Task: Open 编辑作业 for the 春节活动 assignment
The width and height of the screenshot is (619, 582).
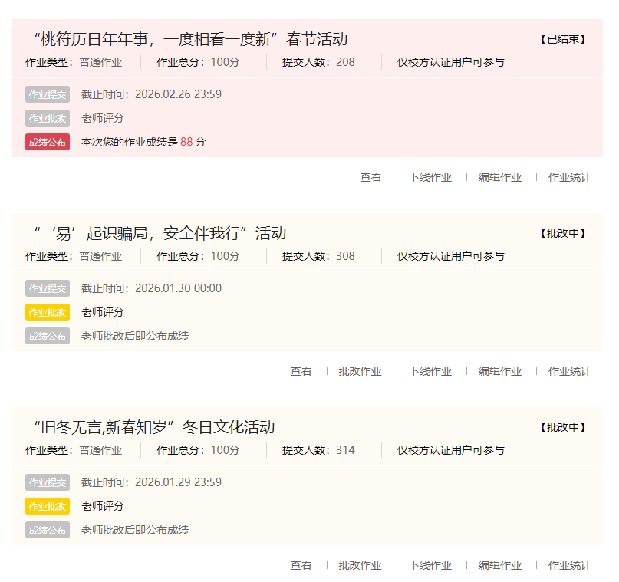Action: 499,177
